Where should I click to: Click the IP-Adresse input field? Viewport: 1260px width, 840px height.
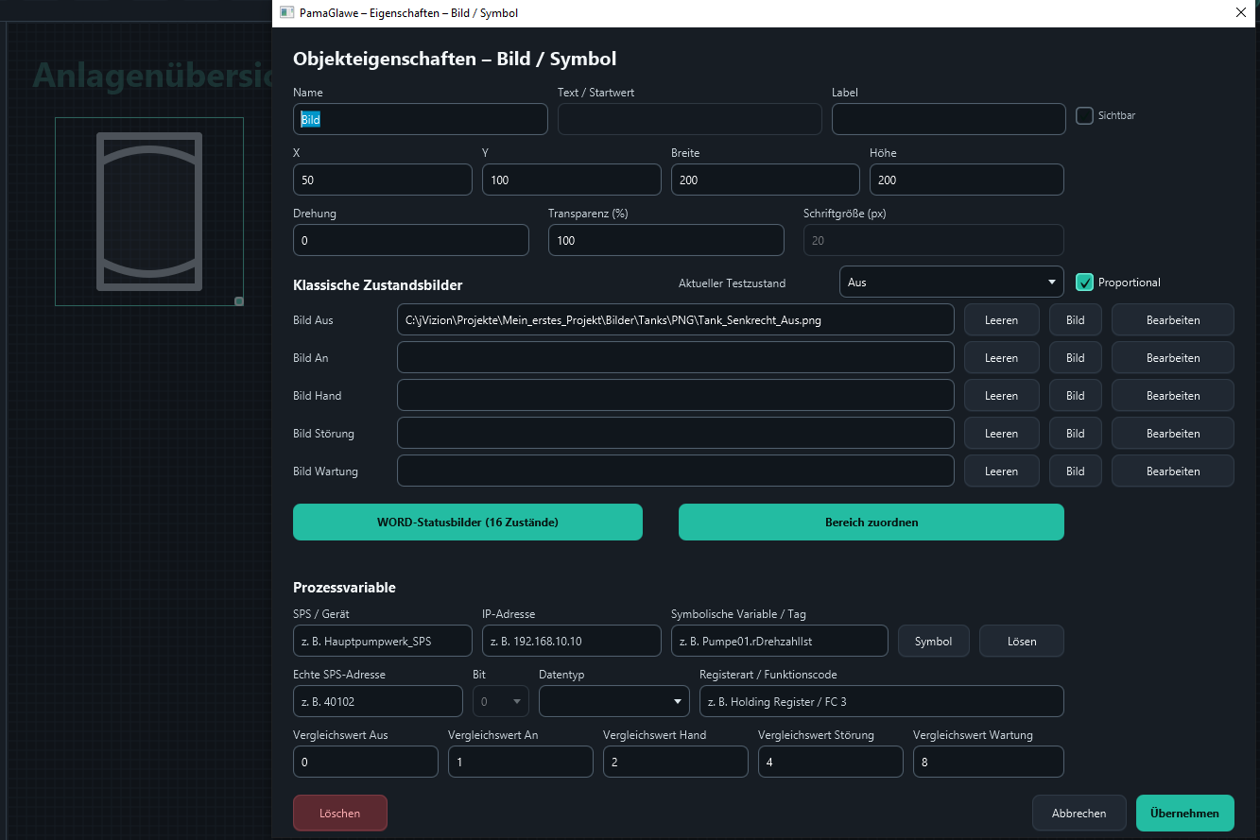572,641
